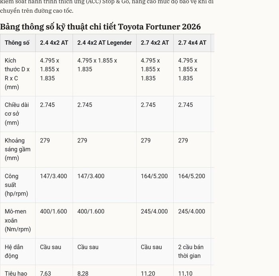This screenshot has height=276, width=279.
Task: Click the '2 cầu bán thời gian' cell
Action: [191, 251]
